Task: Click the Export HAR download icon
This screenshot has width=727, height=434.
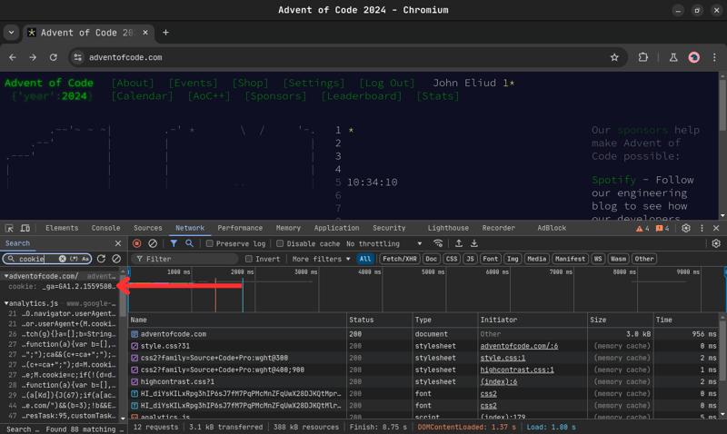Action: point(473,243)
